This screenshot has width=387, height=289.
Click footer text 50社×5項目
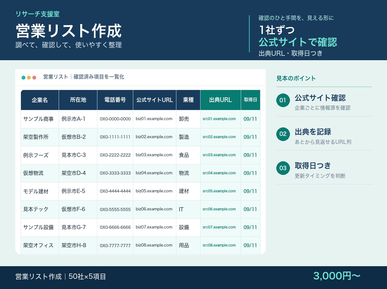point(87,277)
